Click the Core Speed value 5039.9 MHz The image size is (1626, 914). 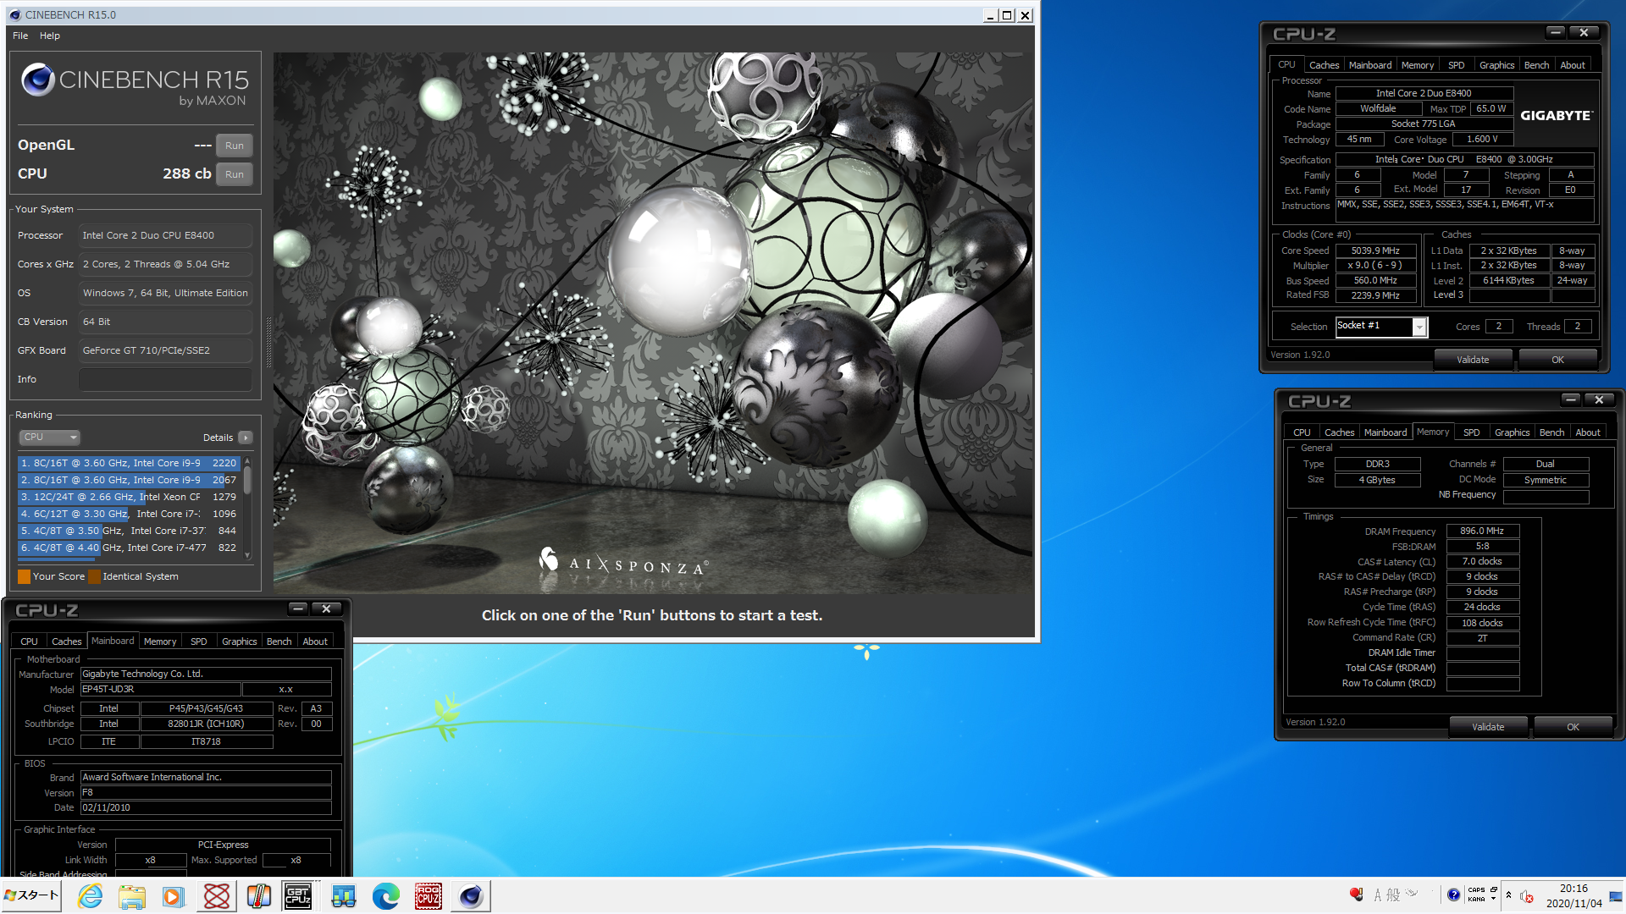click(x=1375, y=251)
